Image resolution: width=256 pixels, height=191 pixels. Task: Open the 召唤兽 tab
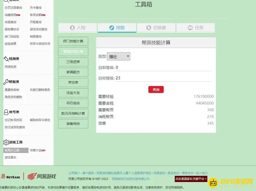pos(156,28)
